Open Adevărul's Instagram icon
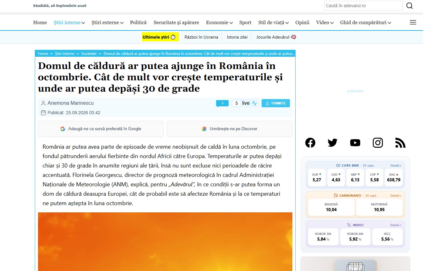The width and height of the screenshot is (424, 271). pyautogui.click(x=378, y=143)
